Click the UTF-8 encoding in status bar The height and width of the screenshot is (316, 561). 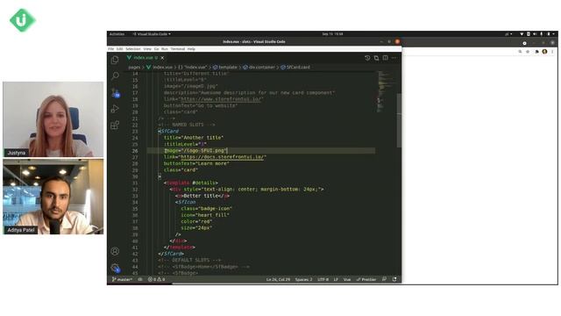323,279
